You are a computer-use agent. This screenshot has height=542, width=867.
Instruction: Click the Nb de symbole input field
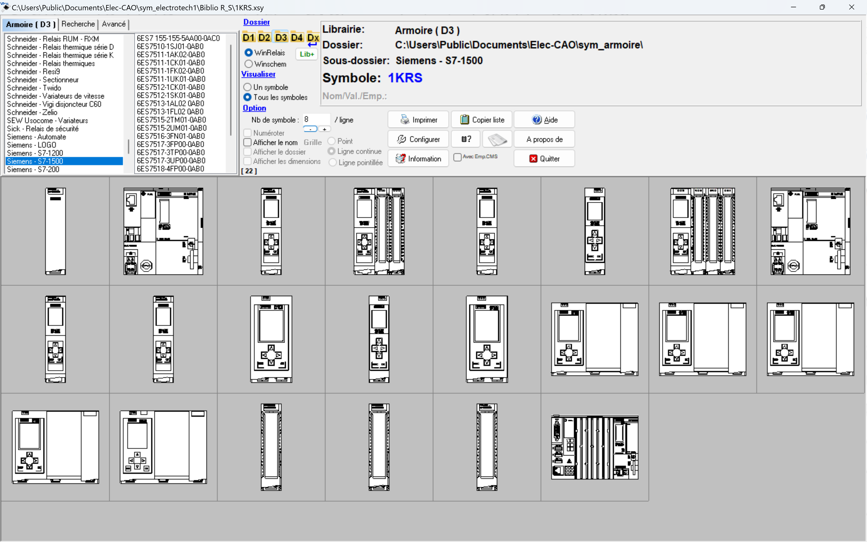[x=316, y=119]
